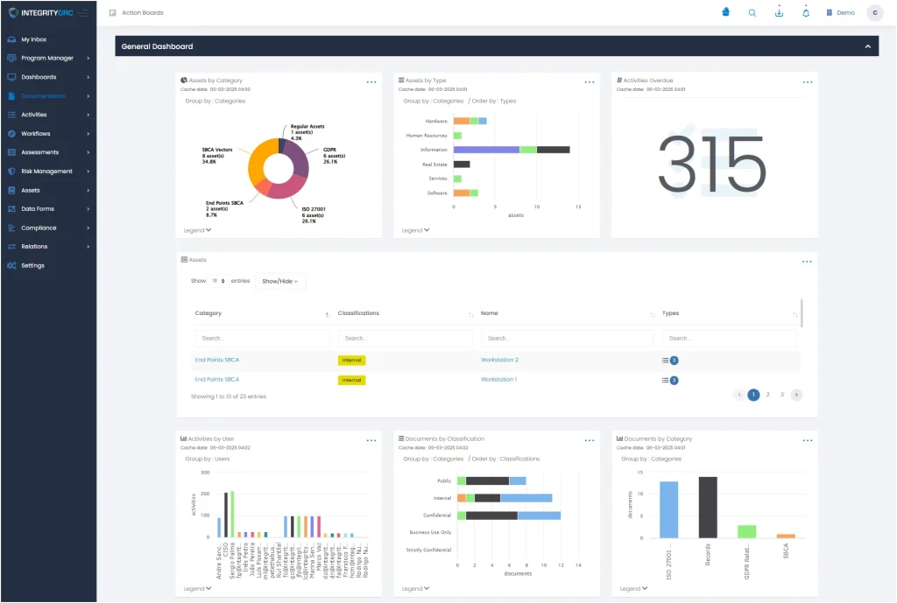Expand Legend under Documents by Category chart
Image resolution: width=897 pixels, height=603 pixels.
coord(633,589)
